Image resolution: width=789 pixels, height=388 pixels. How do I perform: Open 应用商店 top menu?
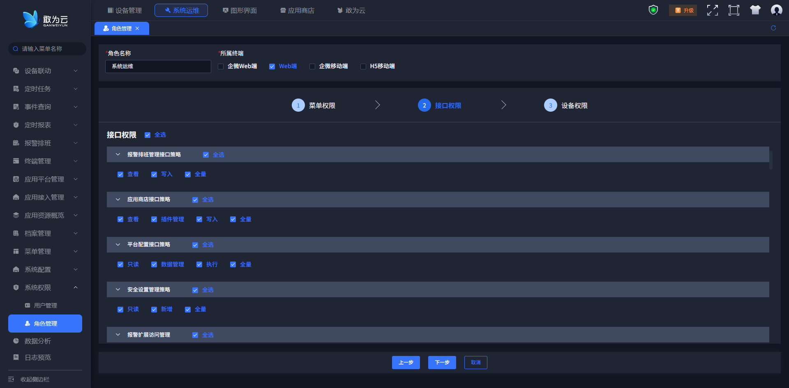click(x=297, y=10)
